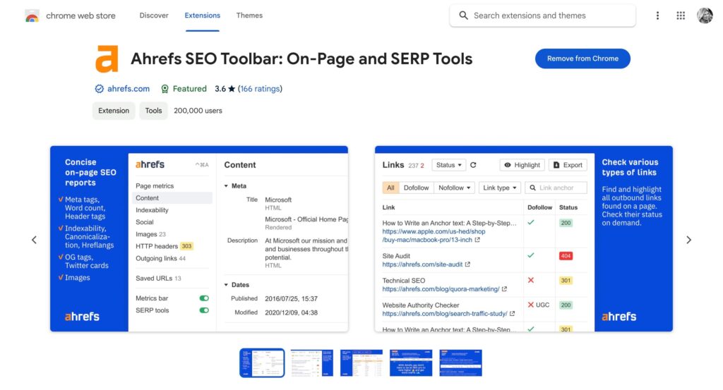Click the verified publisher badge icon
Viewport: 723px width, 390px height.
[99, 89]
